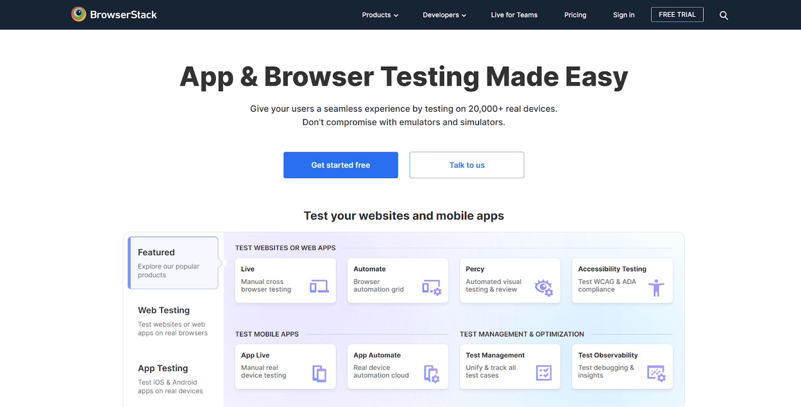The height and width of the screenshot is (407, 801).
Task: Click the Sign in link
Action: (624, 15)
